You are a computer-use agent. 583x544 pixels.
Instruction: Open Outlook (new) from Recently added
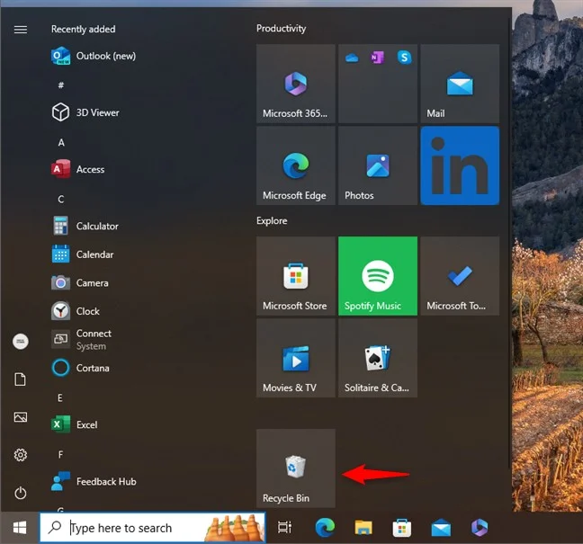point(94,56)
